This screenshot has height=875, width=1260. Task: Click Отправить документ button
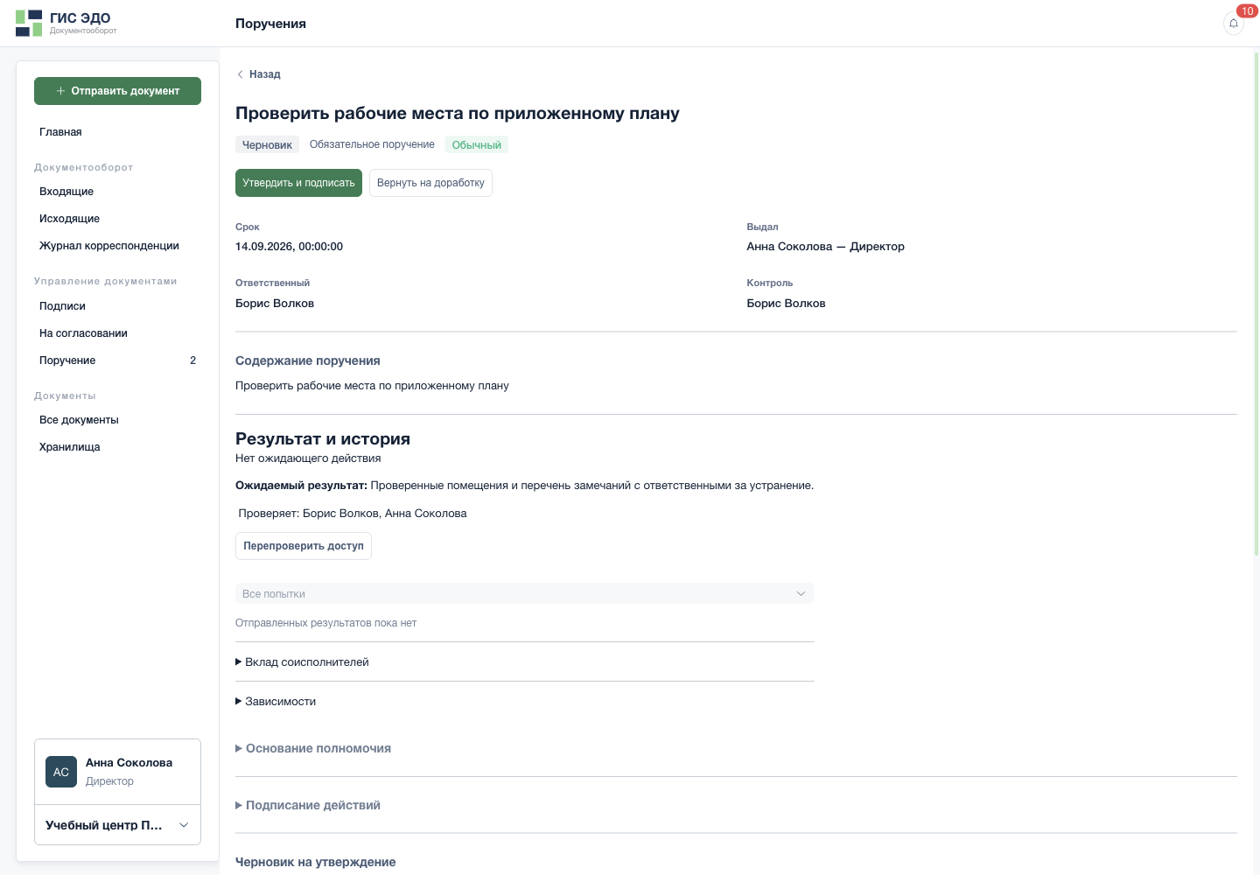117,91
